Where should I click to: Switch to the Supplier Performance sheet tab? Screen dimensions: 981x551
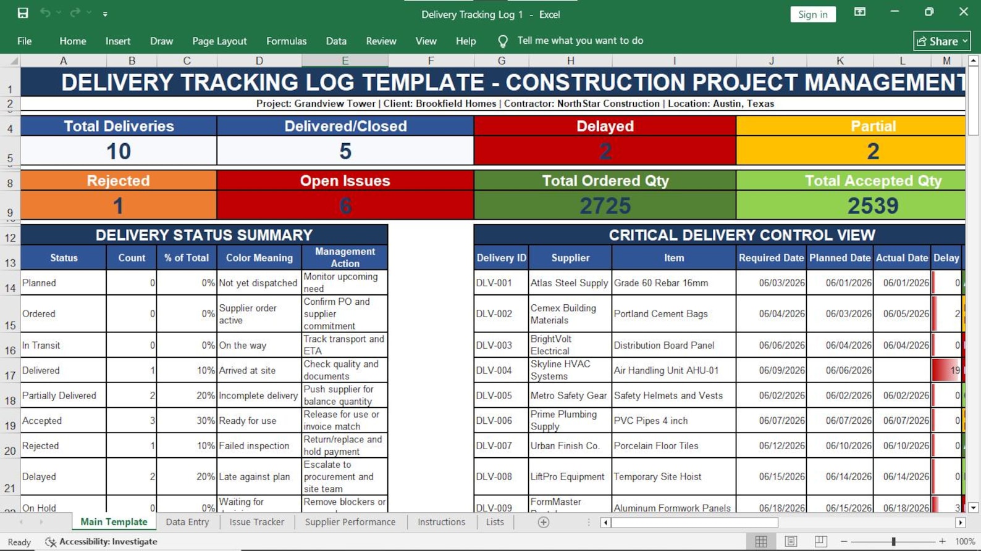pos(350,522)
